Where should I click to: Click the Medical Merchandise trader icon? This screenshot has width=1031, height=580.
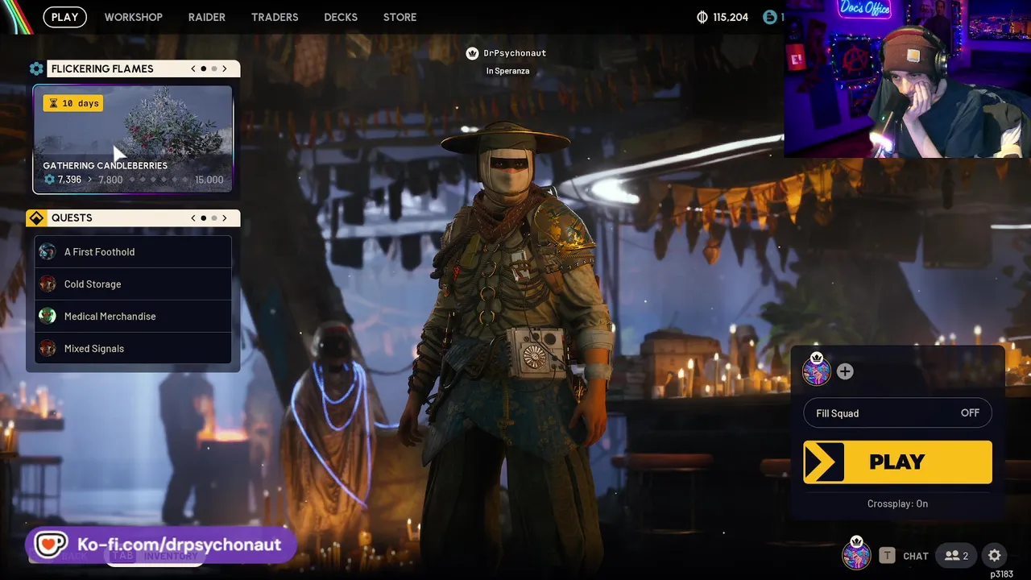pos(48,316)
